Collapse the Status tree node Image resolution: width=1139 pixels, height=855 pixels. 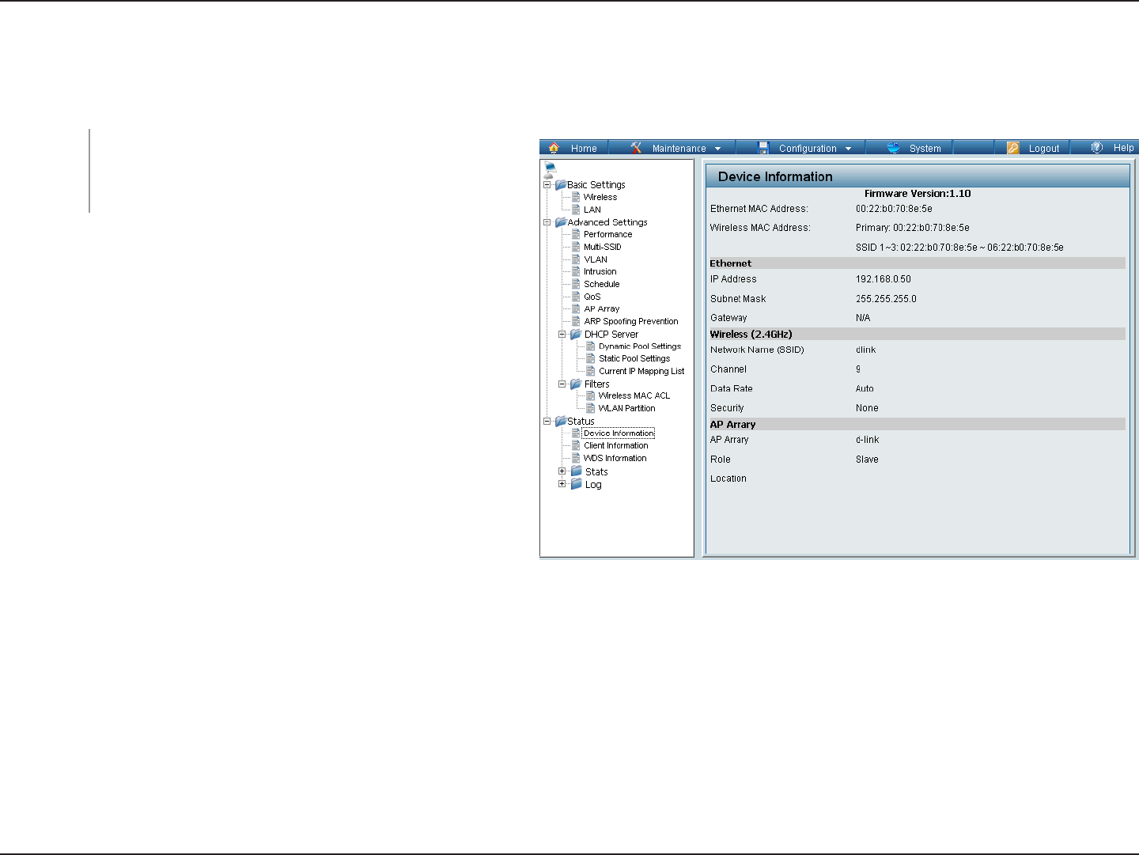click(547, 421)
